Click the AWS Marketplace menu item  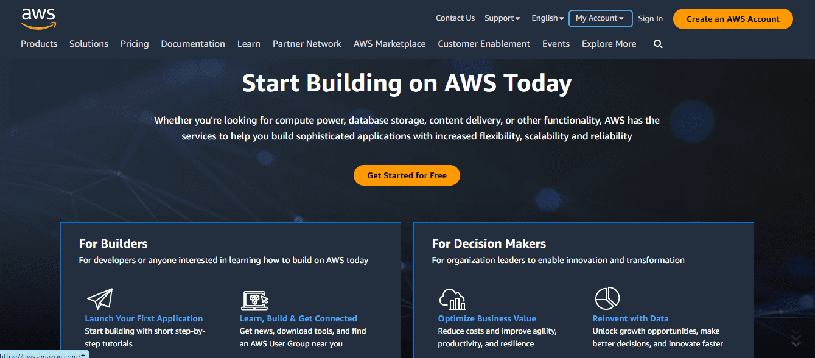390,44
